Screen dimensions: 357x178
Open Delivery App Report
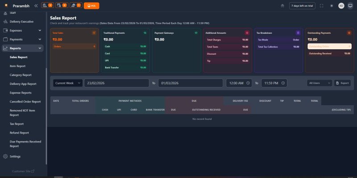(x=23, y=84)
